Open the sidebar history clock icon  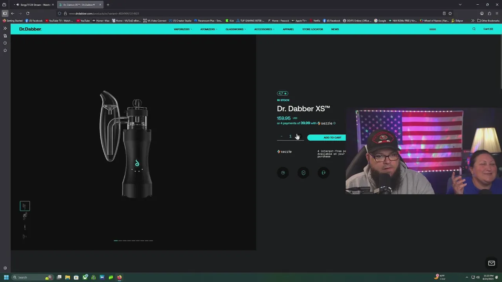pyautogui.click(x=5, y=43)
